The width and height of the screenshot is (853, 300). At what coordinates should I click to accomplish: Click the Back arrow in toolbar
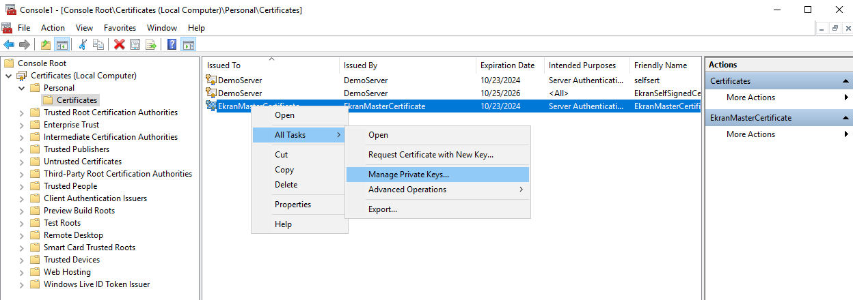(x=9, y=45)
